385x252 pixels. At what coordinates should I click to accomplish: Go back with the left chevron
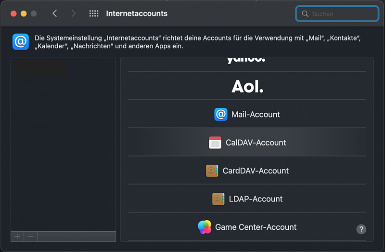click(55, 13)
